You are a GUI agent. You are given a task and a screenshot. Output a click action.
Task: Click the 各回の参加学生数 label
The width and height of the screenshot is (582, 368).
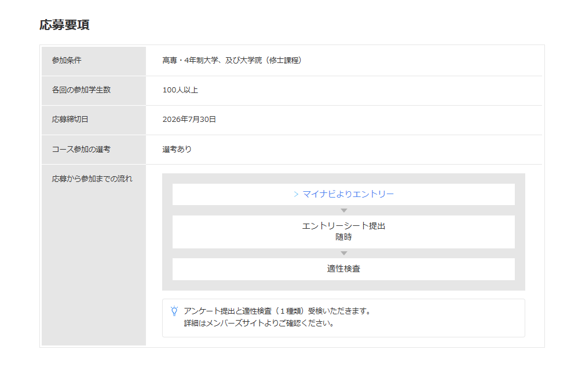click(81, 90)
